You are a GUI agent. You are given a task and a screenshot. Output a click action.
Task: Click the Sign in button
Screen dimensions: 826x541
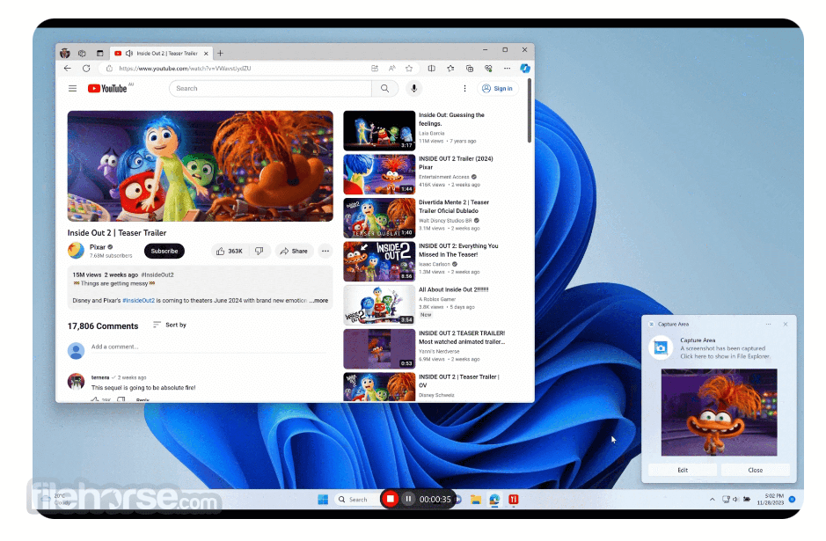point(498,89)
